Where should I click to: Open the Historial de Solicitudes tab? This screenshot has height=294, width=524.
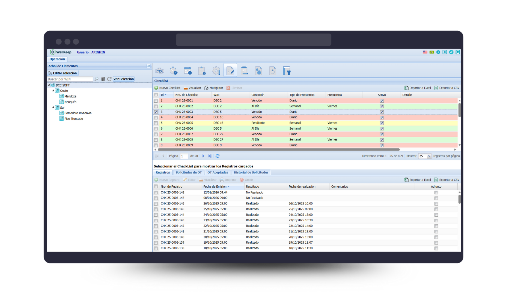(x=251, y=173)
